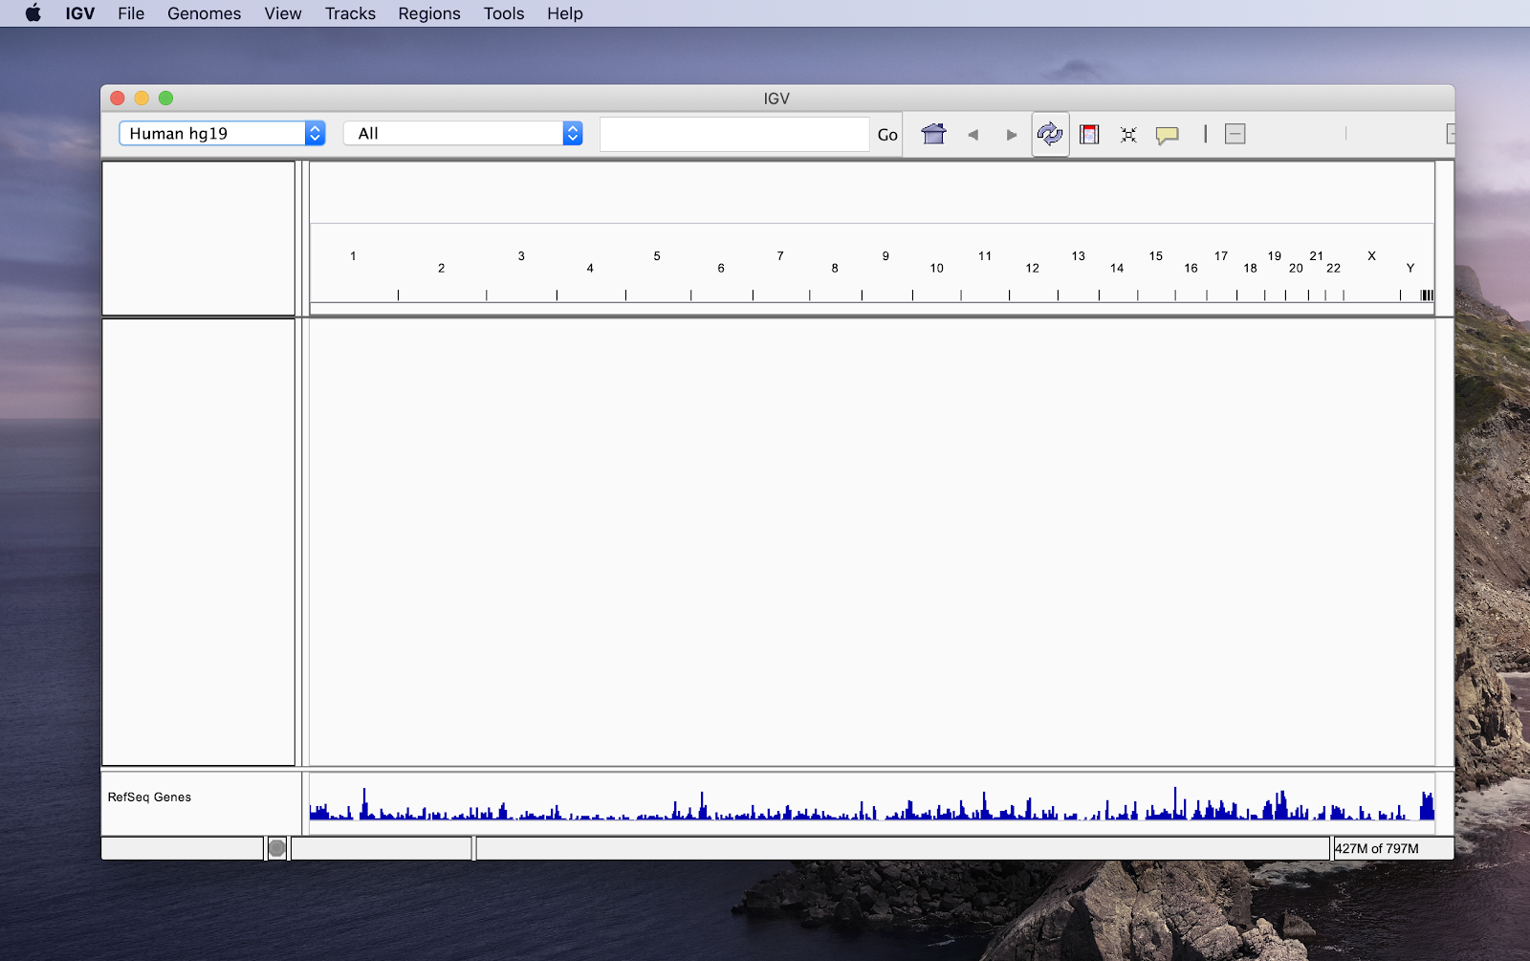Viewport: 1530px width, 961px height.
Task: Open the Regions menu
Action: click(x=429, y=13)
